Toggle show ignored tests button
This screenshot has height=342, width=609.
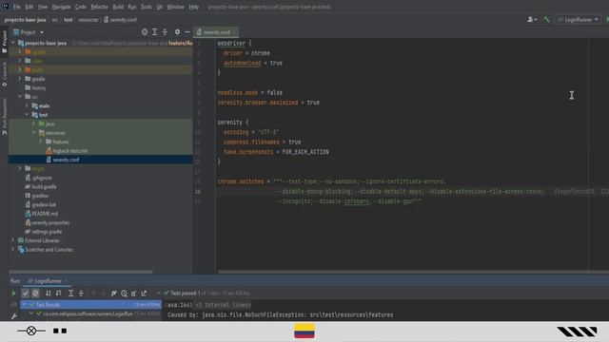pos(35,294)
